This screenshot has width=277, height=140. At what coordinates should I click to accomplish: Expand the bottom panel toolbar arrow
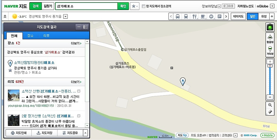tap(85, 133)
